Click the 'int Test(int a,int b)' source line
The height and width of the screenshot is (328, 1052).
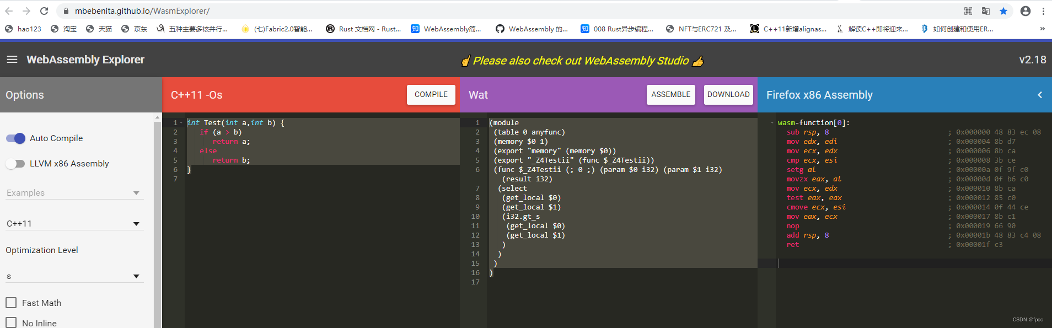[235, 123]
